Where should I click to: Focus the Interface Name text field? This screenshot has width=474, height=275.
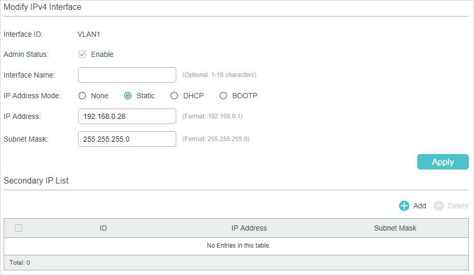[x=127, y=75]
